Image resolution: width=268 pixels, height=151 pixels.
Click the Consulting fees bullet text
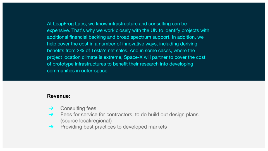[78, 108]
